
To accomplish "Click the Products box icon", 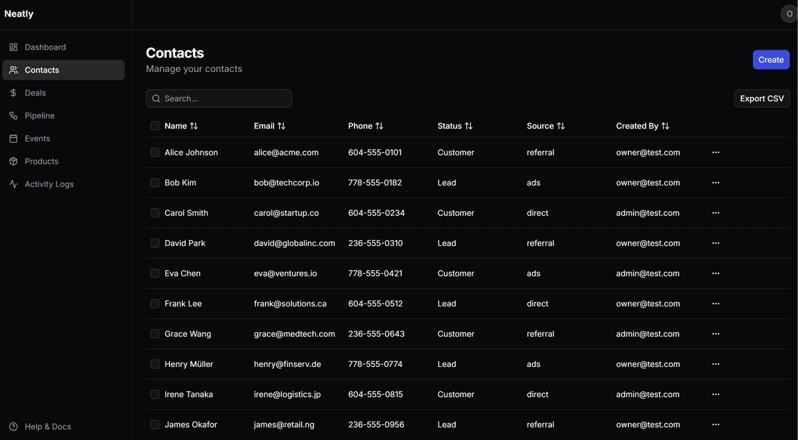I will tap(13, 162).
